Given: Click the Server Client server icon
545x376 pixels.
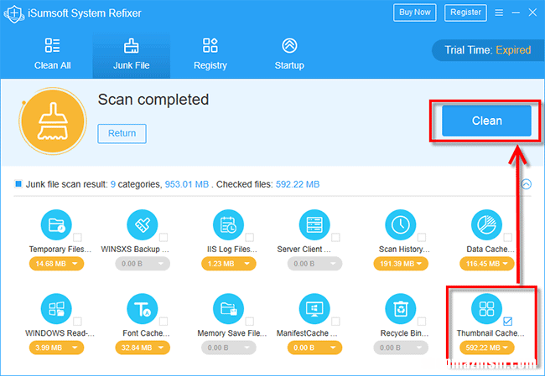Looking at the screenshot, I should tap(314, 225).
